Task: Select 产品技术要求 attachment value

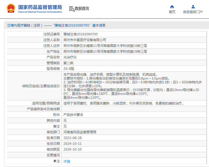Action: [73, 115]
